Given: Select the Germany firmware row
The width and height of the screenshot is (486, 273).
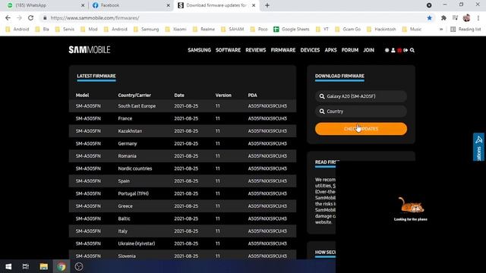Looking at the screenshot, I should (182, 143).
